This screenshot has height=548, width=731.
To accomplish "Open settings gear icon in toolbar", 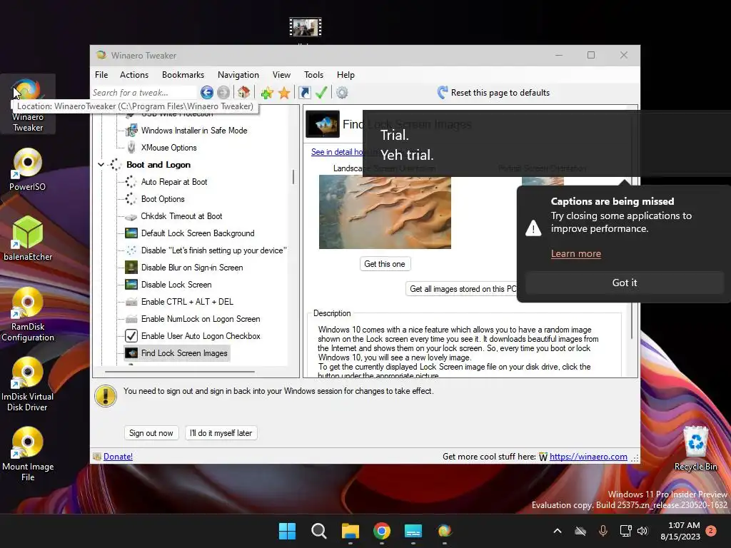I will [342, 93].
